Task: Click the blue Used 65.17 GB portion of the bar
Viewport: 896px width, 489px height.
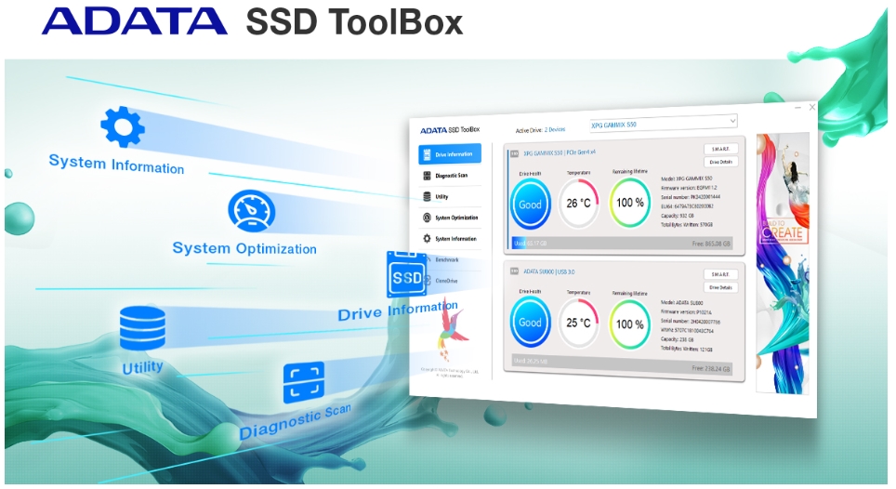Action: pyautogui.click(x=520, y=243)
